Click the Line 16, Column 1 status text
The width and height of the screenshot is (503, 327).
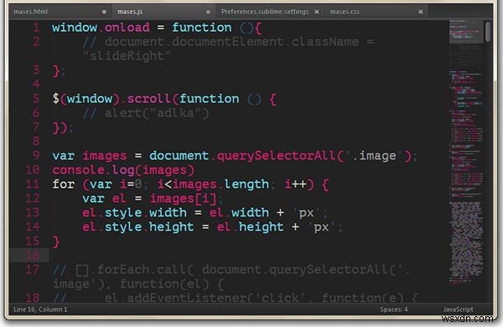(40, 309)
